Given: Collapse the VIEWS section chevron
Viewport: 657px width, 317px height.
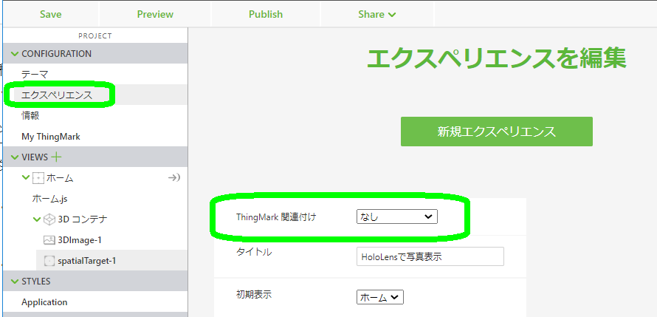Looking at the screenshot, I should pyautogui.click(x=15, y=157).
